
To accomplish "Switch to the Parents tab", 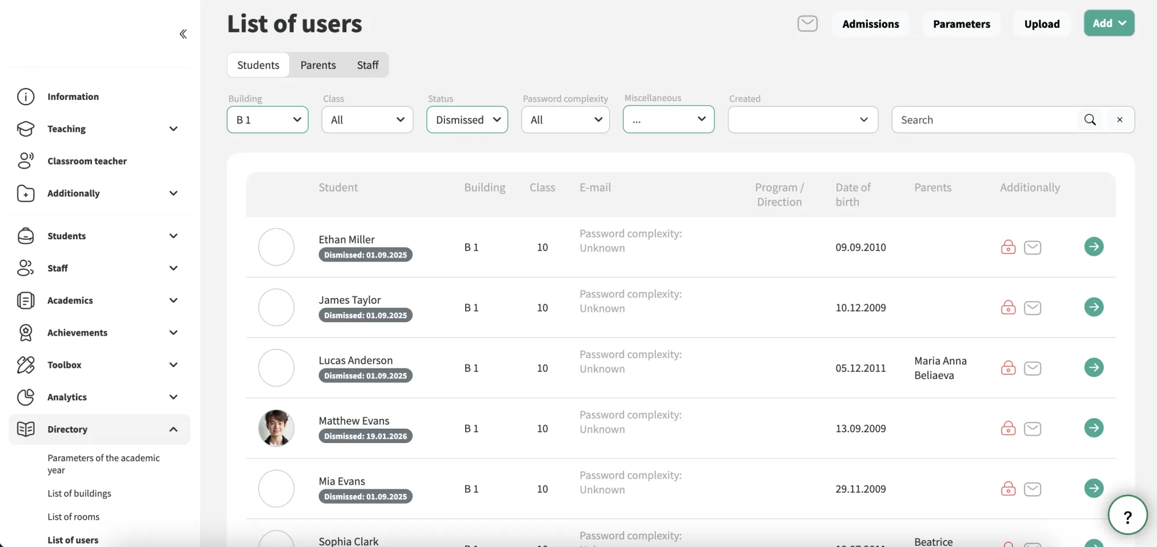I will coord(318,65).
